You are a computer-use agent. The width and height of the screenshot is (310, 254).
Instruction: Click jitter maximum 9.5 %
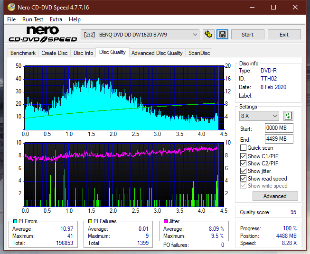click(217, 236)
